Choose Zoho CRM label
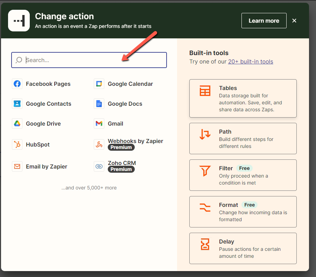The height and width of the screenshot is (277, 316). 122,163
